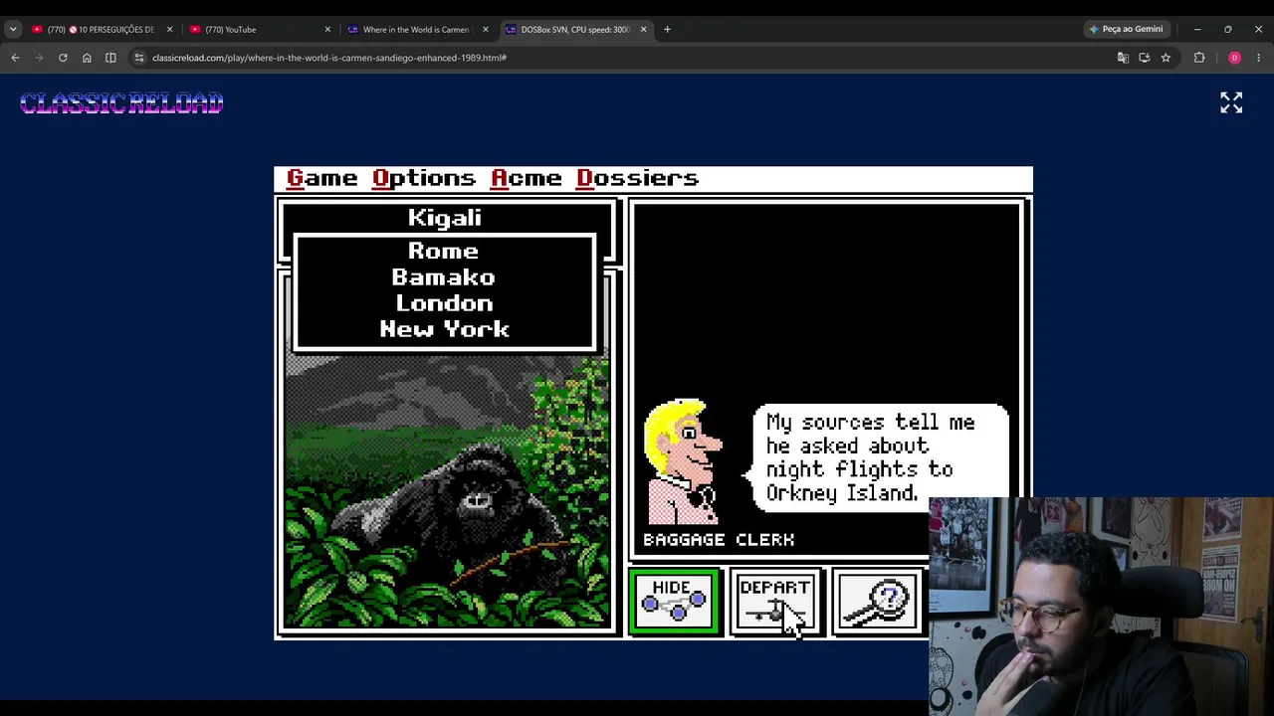
Task: Click the baggage clerk character portrait
Action: pos(684,462)
